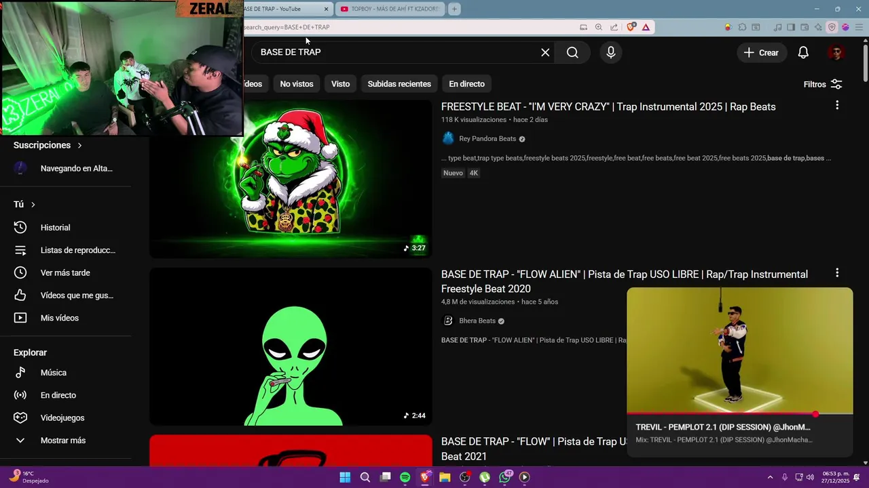Close the BASE DE TRAP - YouTube tab
The image size is (869, 488).
pyautogui.click(x=327, y=9)
